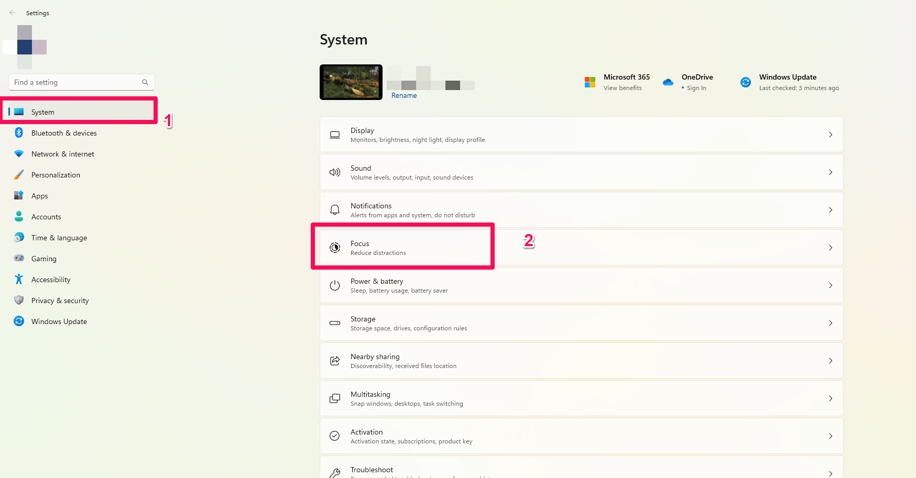Click OneDrive Sign In link

[x=696, y=88]
